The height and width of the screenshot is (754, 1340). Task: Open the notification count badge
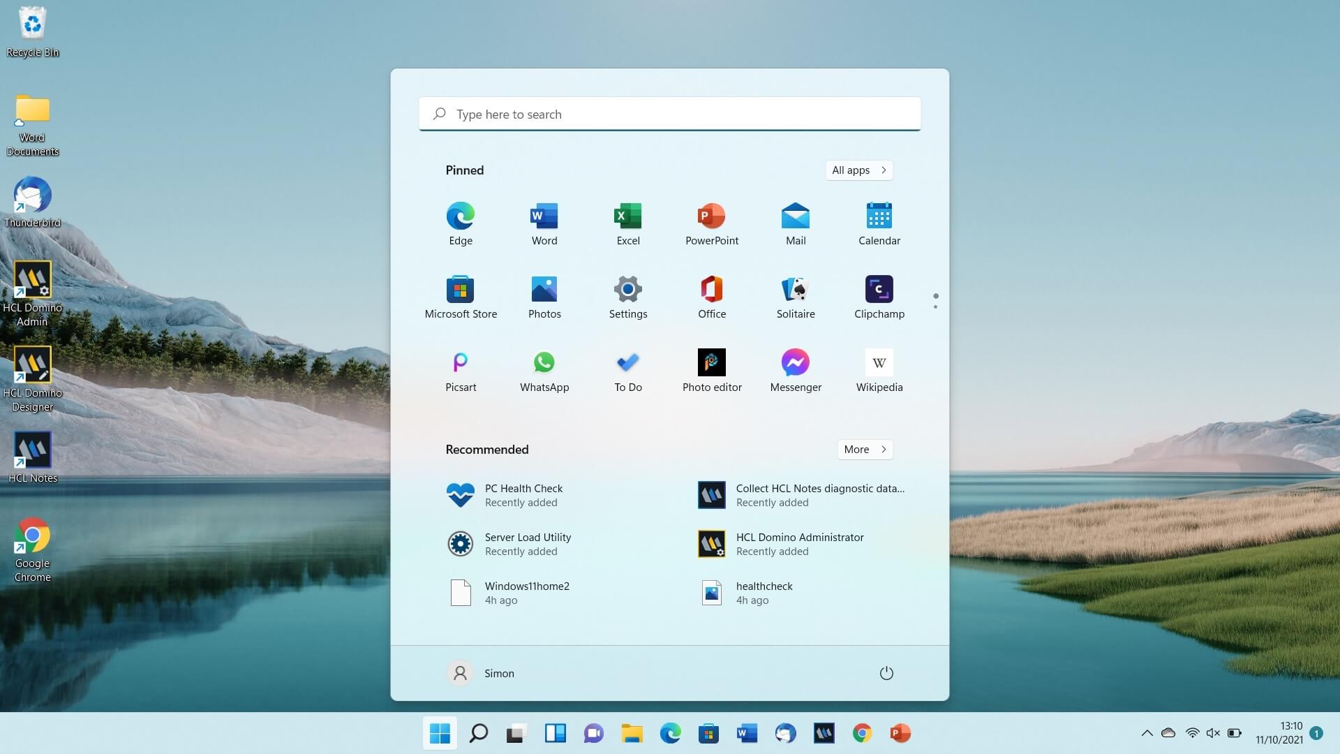[1316, 733]
